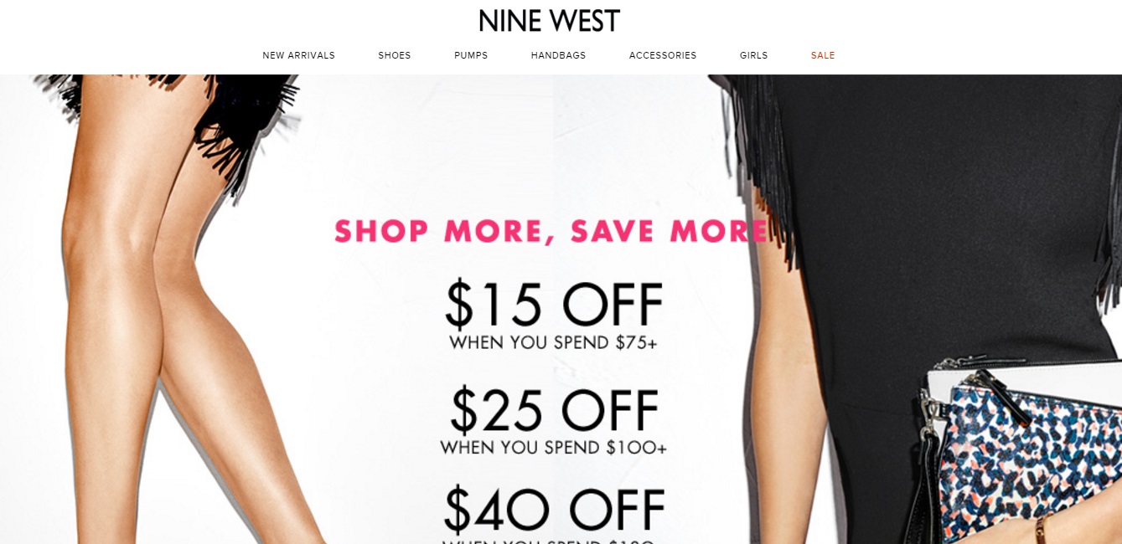This screenshot has height=544, width=1122.
Task: Go to the Shoes section
Action: tap(395, 55)
